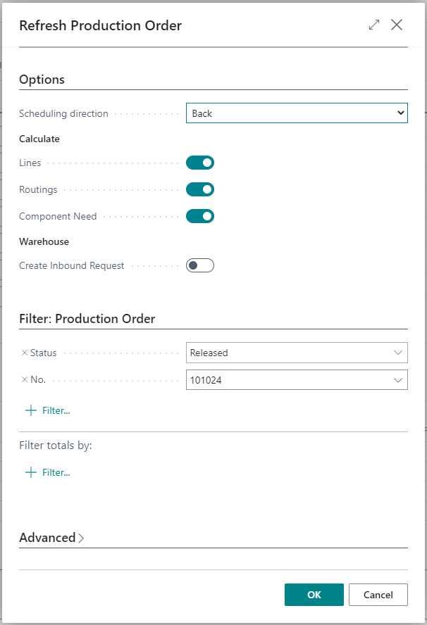Viewport: 427px width, 625px height.
Task: Open the No. filter dropdown arrow
Action: (x=398, y=380)
